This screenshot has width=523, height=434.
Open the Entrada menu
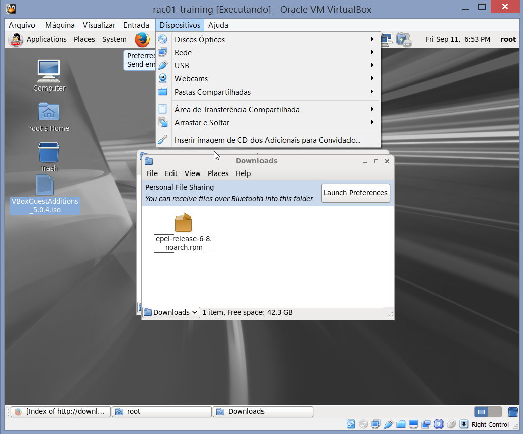pyautogui.click(x=136, y=25)
